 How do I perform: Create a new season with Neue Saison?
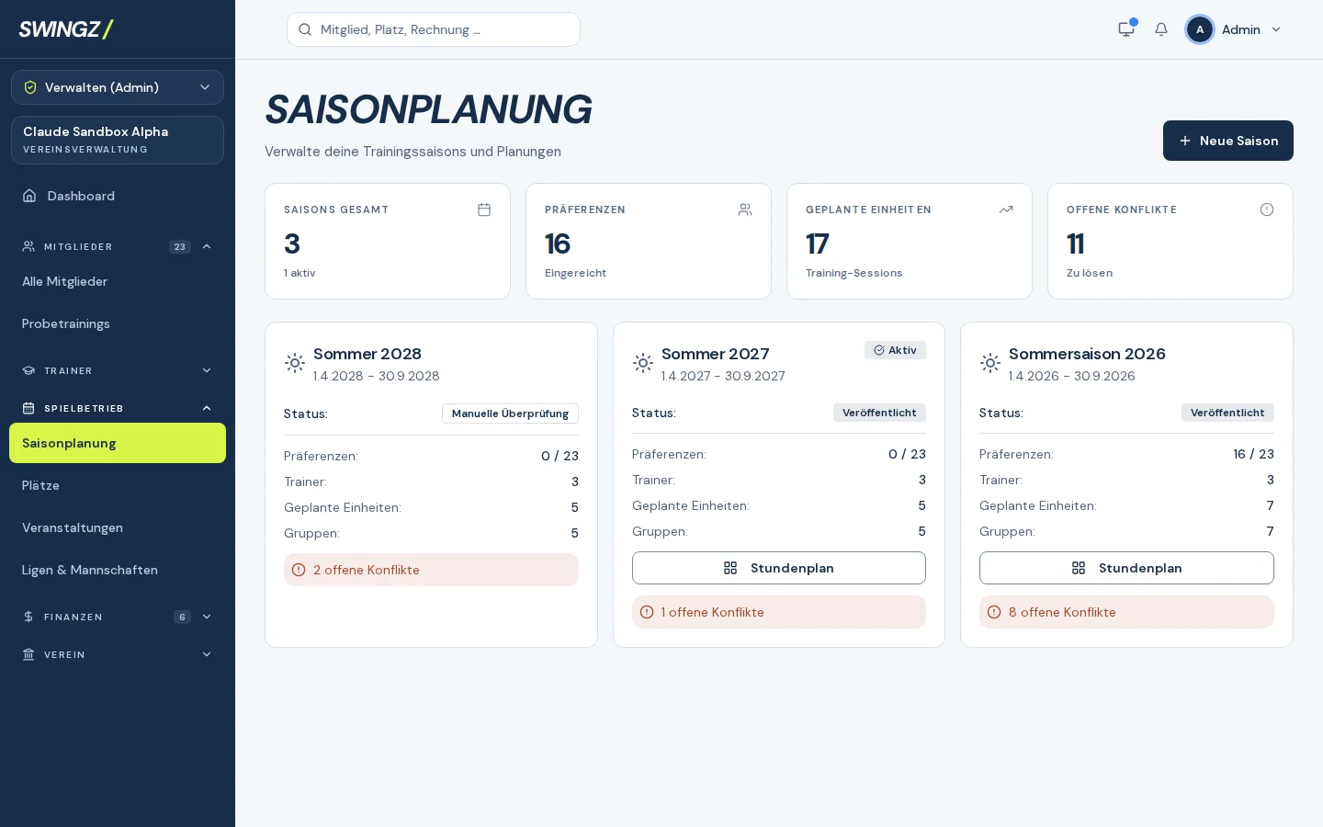click(1228, 141)
